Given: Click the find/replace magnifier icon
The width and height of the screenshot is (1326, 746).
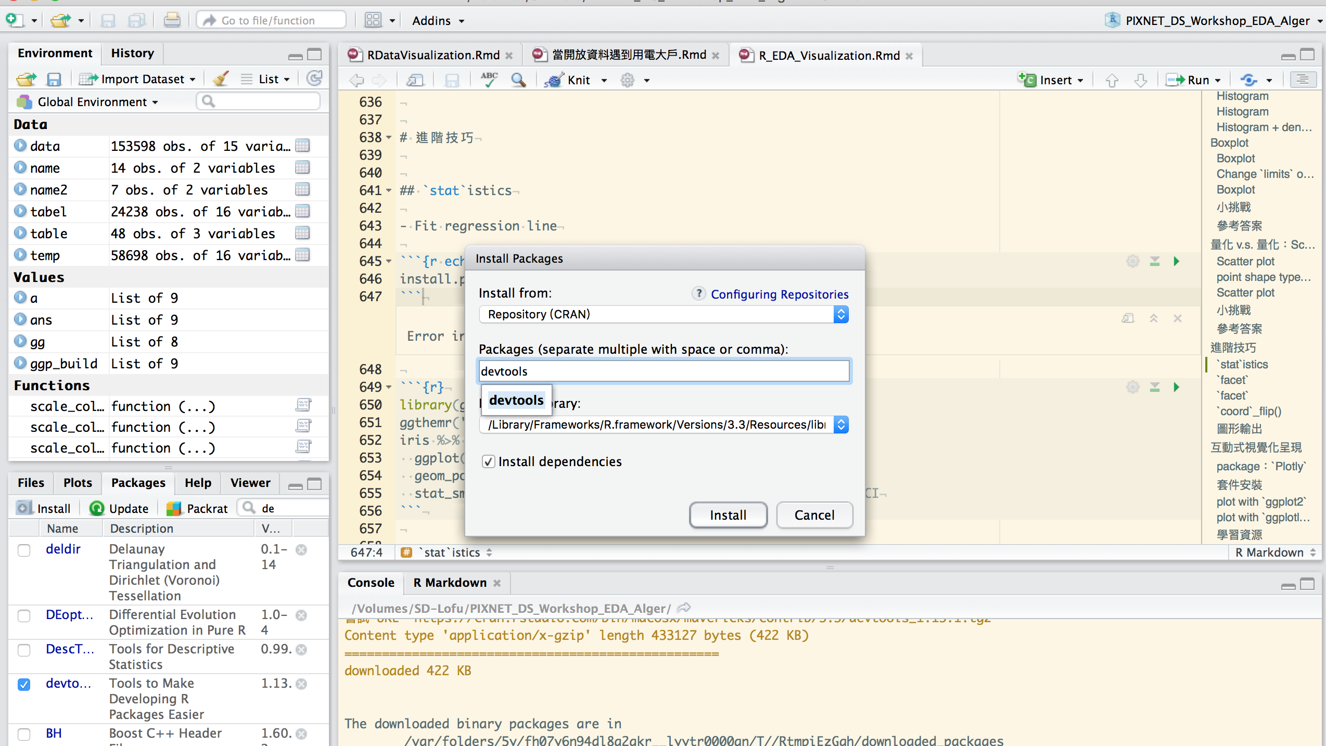Looking at the screenshot, I should (x=518, y=80).
